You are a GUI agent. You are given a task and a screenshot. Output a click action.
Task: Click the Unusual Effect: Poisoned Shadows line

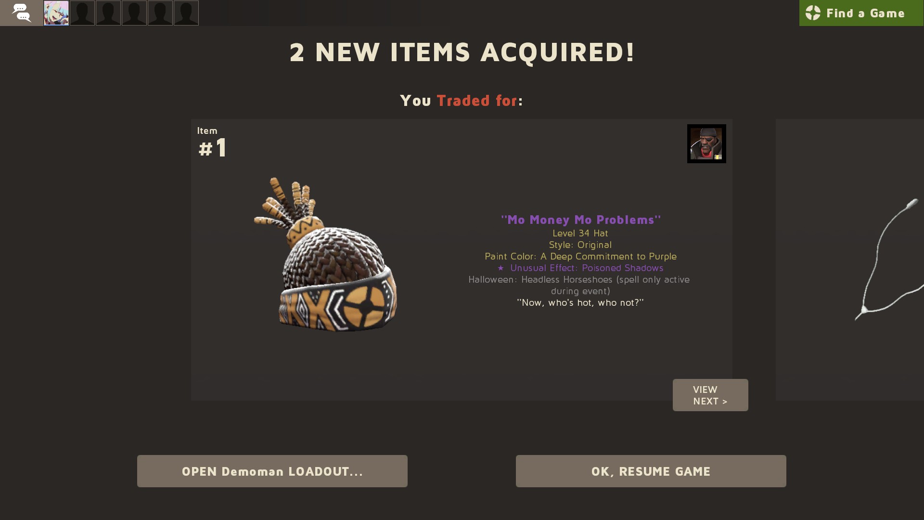[x=580, y=268]
